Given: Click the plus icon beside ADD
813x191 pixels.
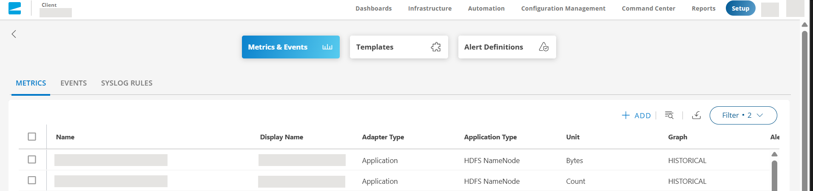Looking at the screenshot, I should pos(625,115).
